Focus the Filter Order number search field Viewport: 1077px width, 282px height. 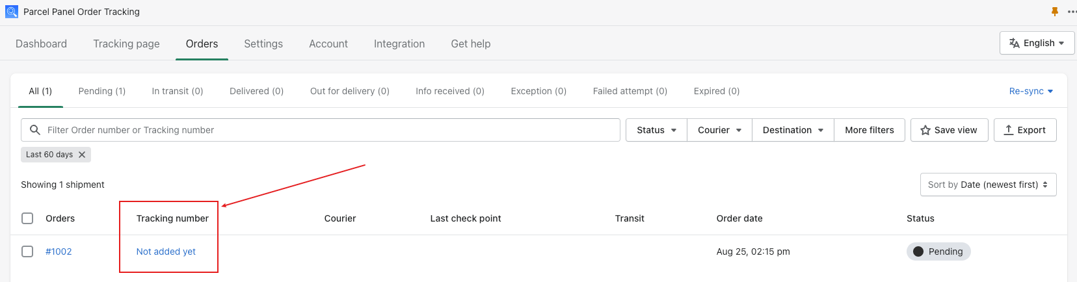point(321,130)
